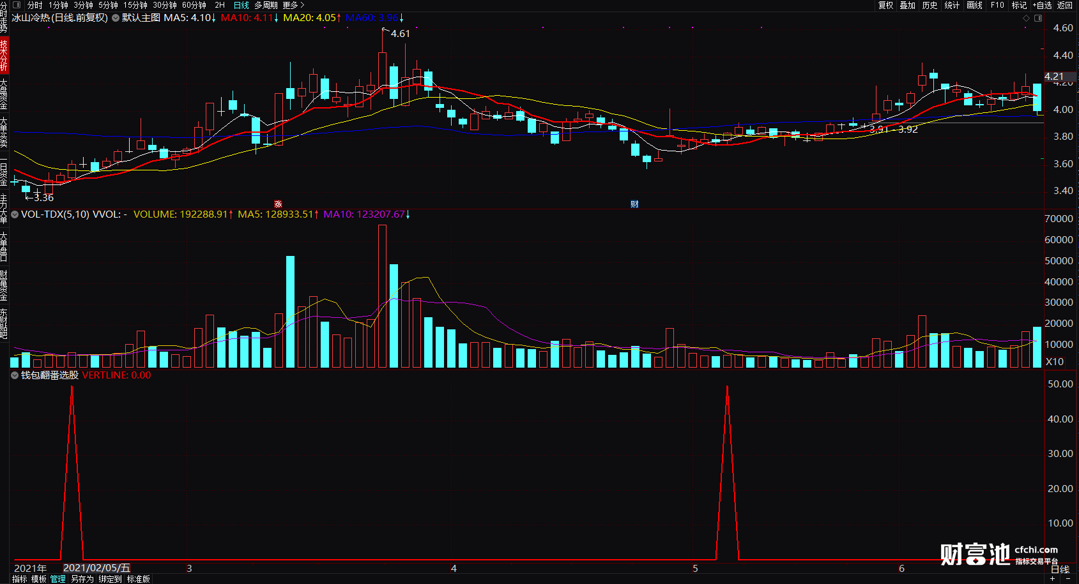
Task: Click the diamond icon above price axis
Action: 1027,18
